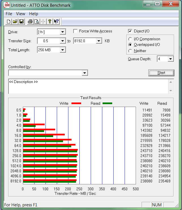
Task: Click the four-arrow move toolbar icon
Action: tap(43, 21)
